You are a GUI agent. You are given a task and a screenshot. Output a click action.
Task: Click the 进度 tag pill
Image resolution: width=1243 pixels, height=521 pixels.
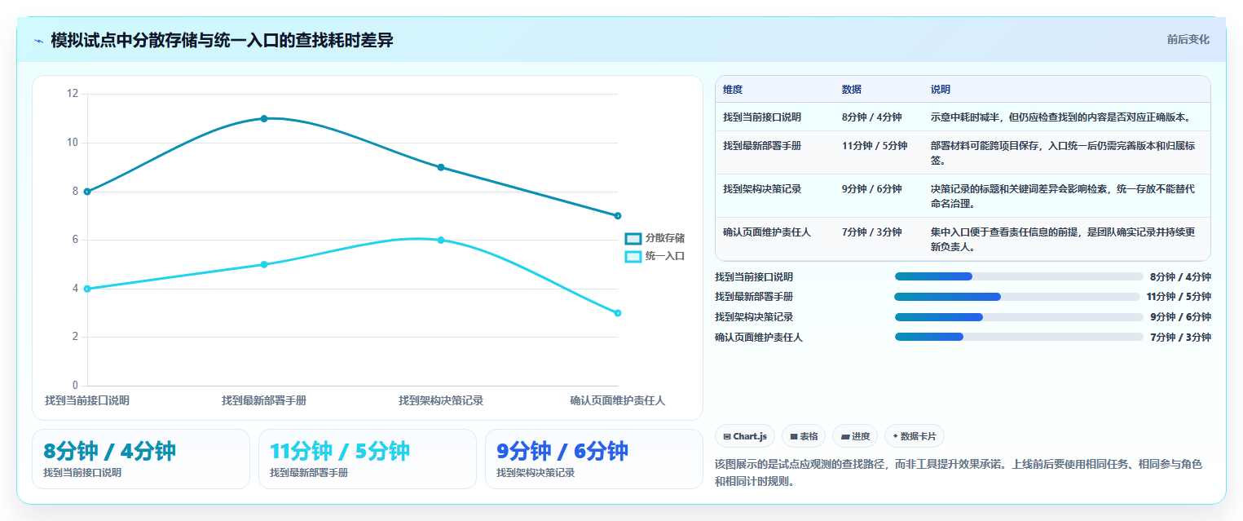point(854,436)
